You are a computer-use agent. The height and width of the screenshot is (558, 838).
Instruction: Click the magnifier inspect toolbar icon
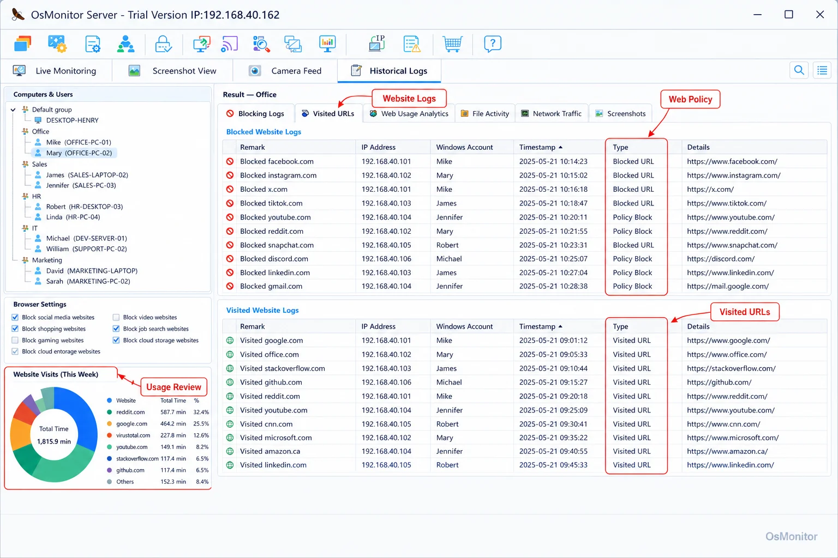point(261,44)
